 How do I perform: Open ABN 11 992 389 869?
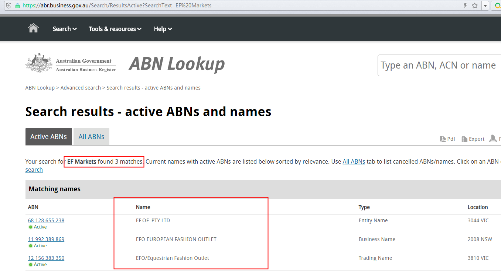point(46,239)
